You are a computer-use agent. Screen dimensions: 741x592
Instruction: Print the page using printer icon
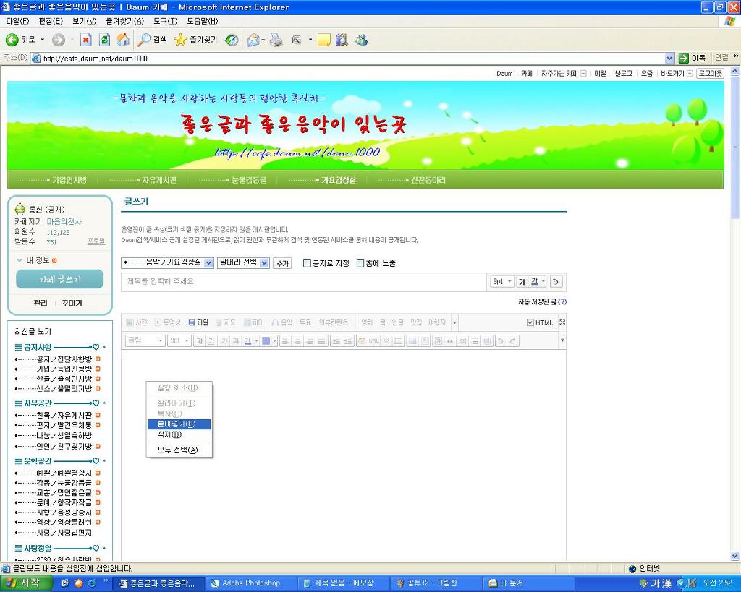coord(276,40)
